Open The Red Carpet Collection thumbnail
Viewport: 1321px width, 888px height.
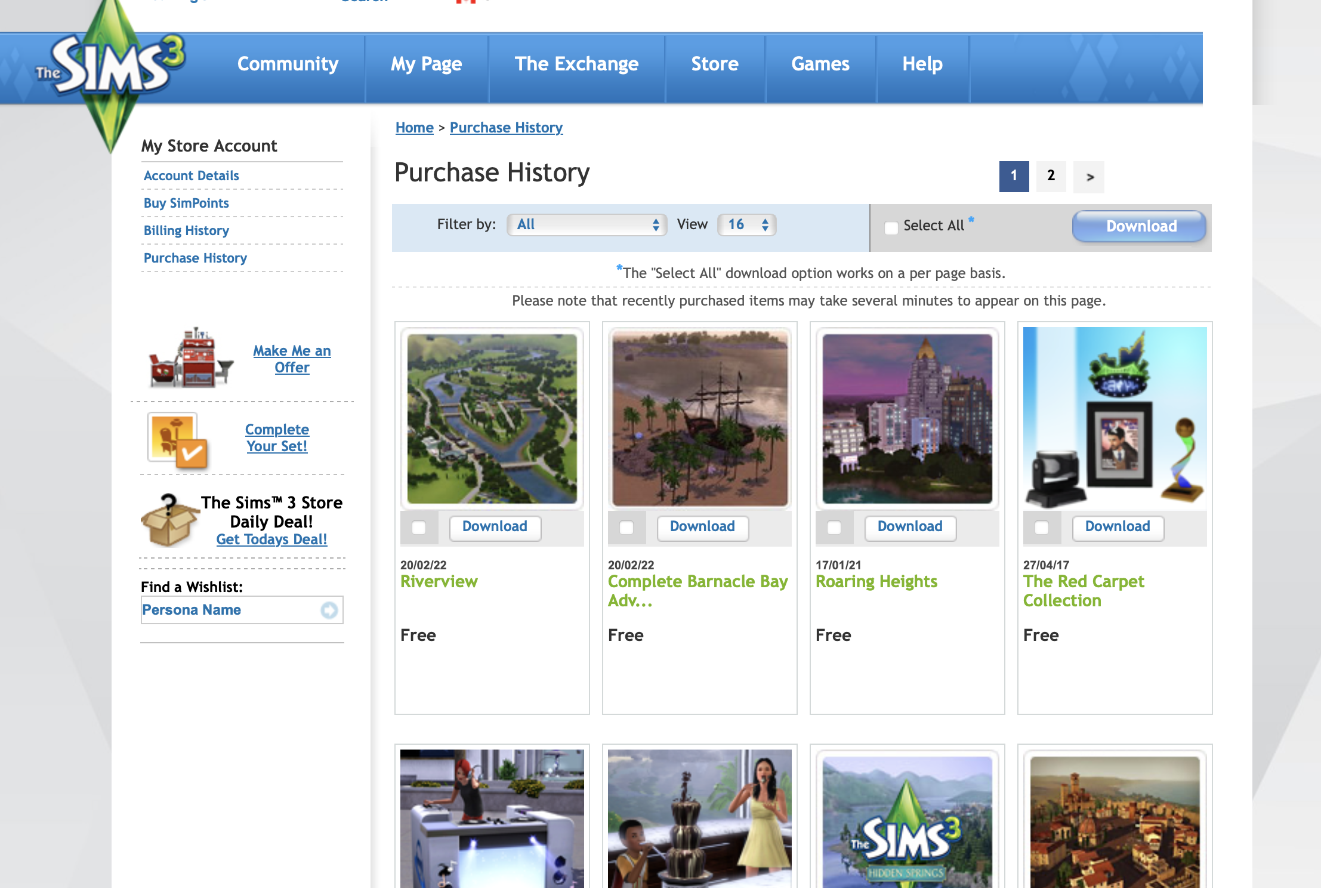[1115, 419]
